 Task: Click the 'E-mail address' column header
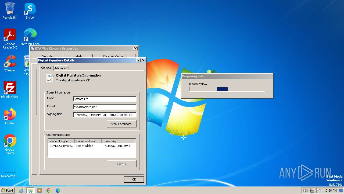88,141
